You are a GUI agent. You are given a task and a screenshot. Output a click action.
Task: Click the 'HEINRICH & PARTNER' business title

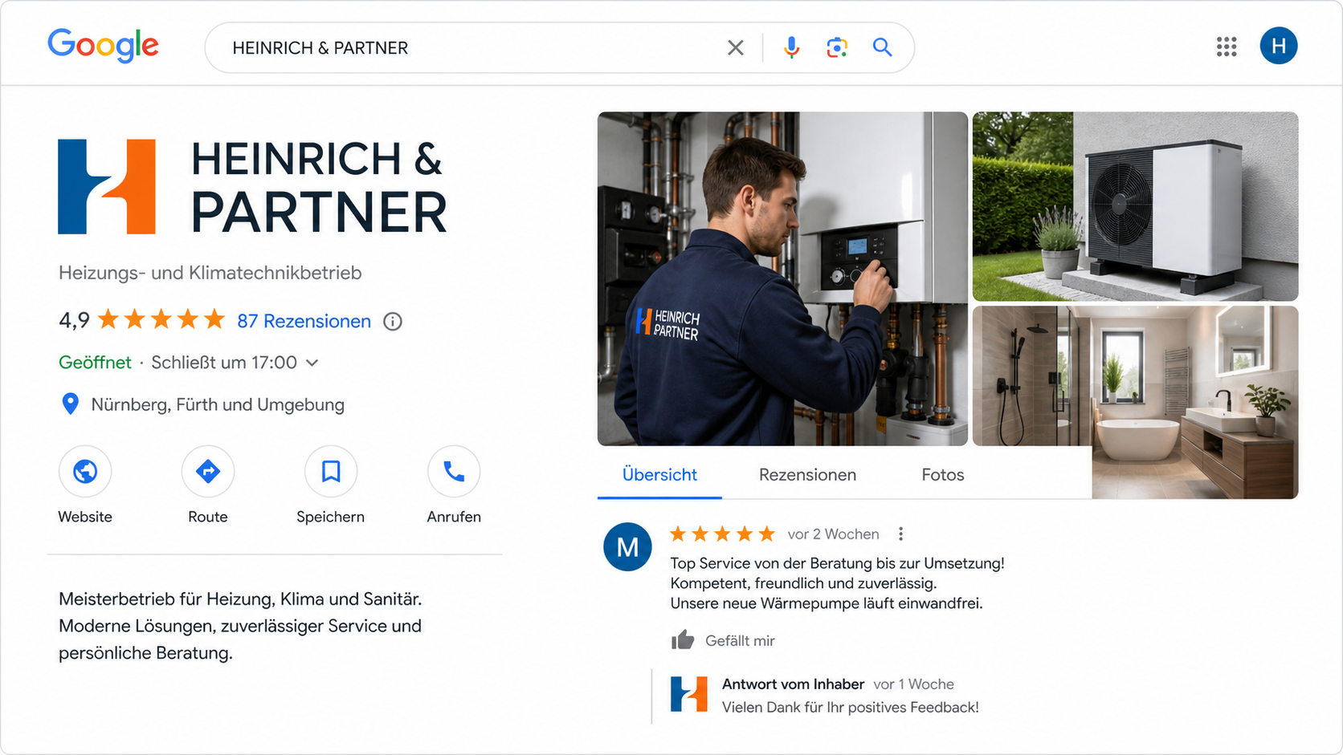[318, 186]
